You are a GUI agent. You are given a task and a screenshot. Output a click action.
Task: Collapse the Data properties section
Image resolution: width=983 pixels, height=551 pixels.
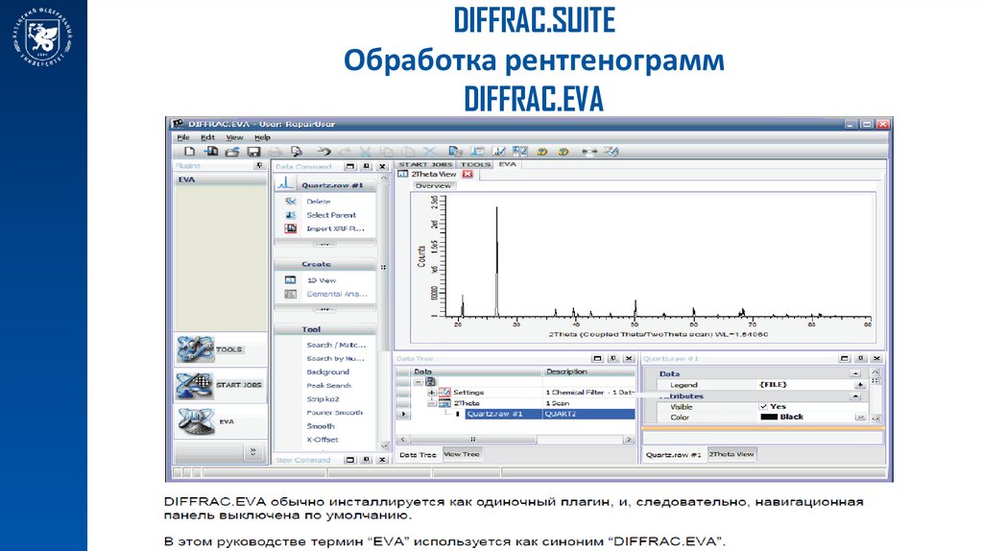click(x=855, y=373)
